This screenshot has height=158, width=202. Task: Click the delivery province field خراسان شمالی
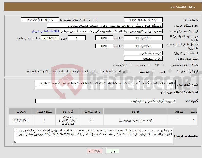(x=143, y=53)
